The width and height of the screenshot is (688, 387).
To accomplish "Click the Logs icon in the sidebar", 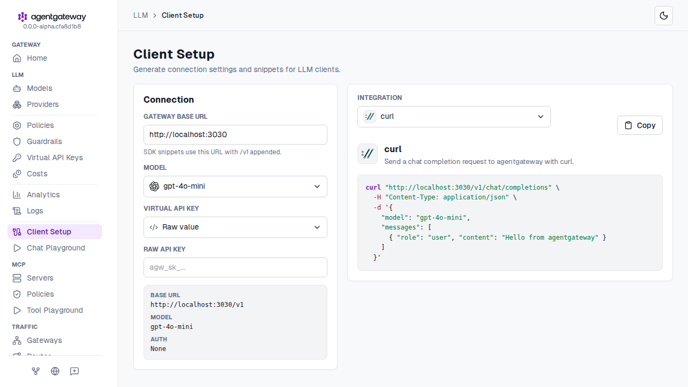I will click(17, 211).
